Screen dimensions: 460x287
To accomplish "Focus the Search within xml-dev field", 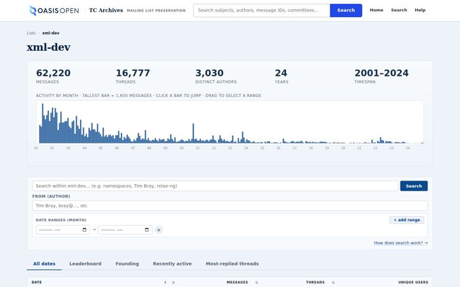I will tap(215, 186).
